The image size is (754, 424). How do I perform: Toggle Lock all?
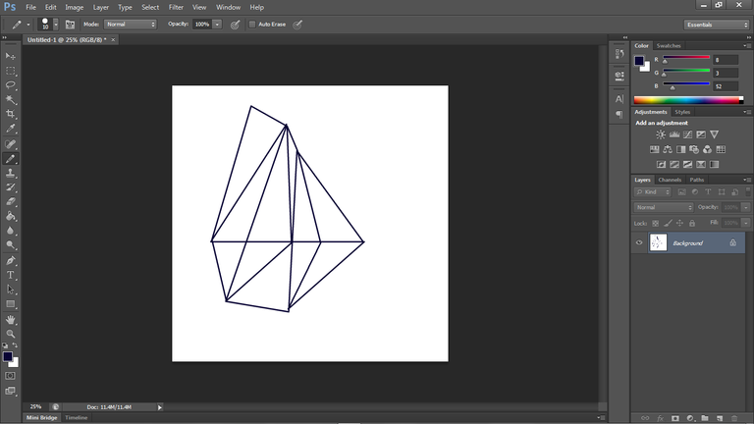coord(692,223)
